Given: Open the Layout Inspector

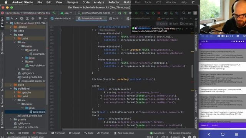Looking at the screenshot, I should (x=180, y=133).
